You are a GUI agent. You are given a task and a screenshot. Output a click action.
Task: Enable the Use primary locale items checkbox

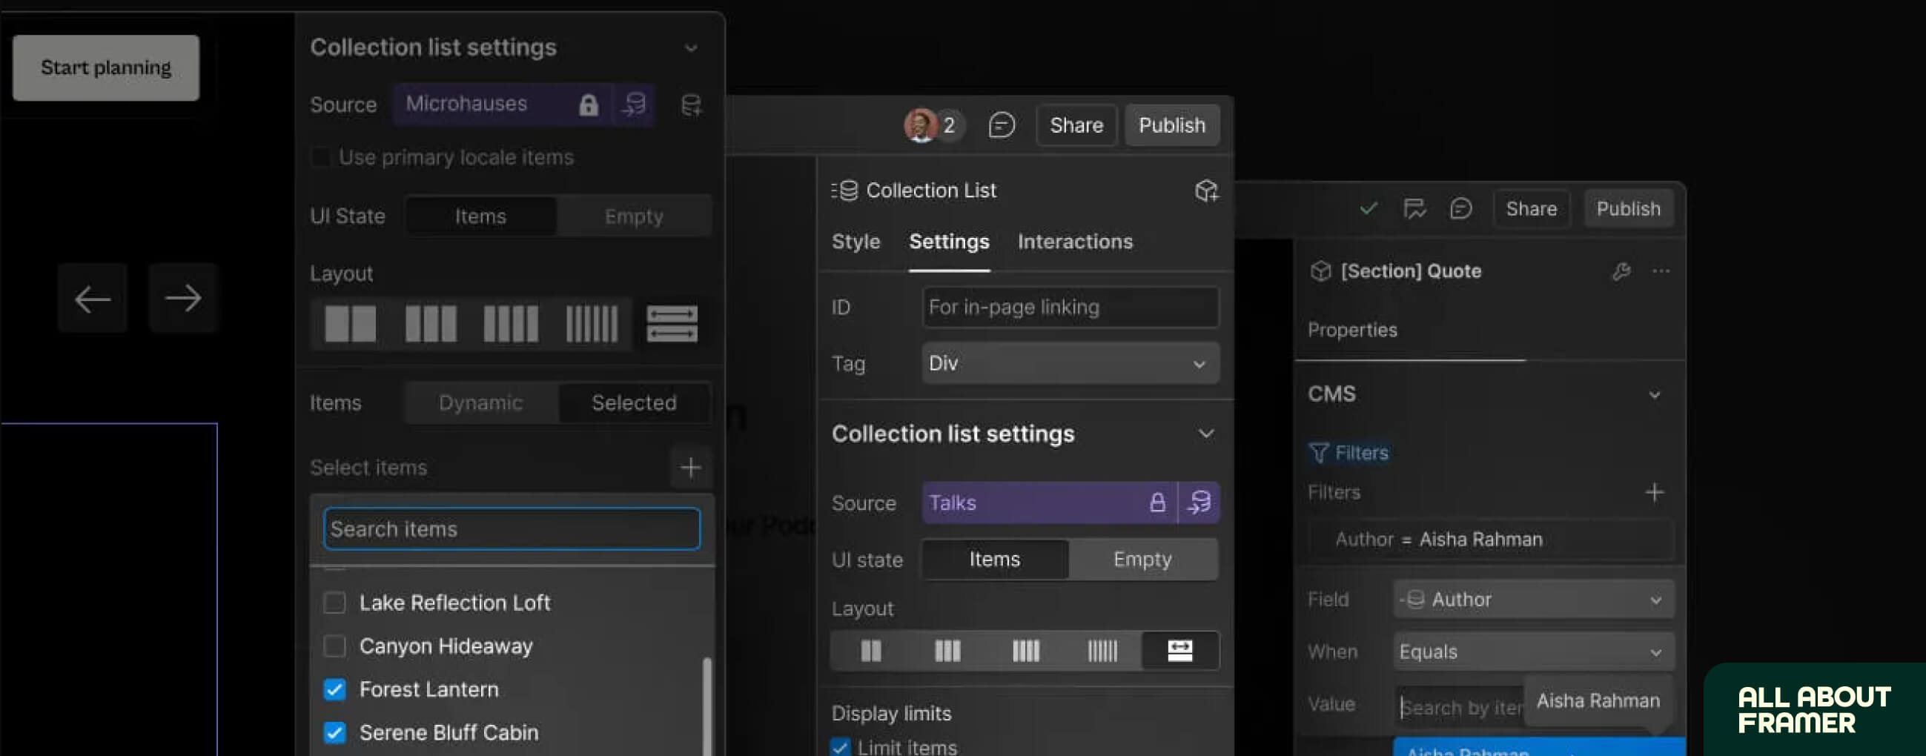321,157
